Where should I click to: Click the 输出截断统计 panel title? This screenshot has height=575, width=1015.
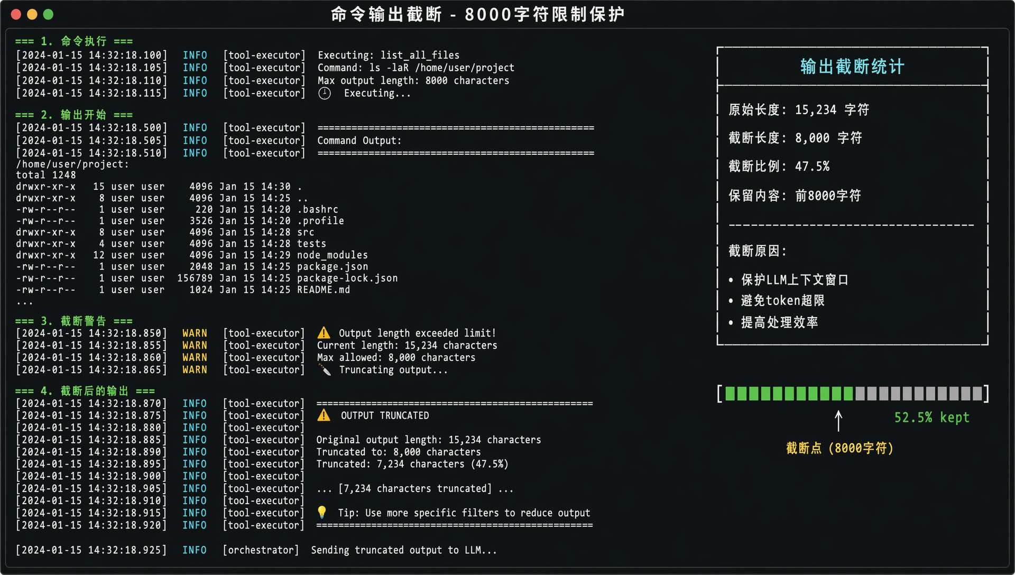(x=852, y=67)
